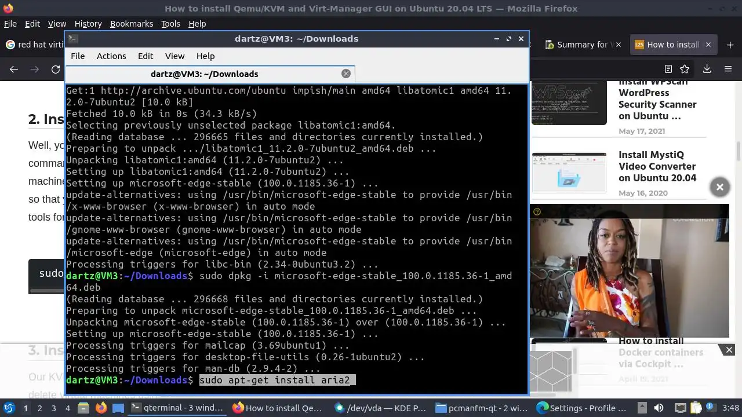Click the terminal window's title bar icon
Image resolution: width=742 pixels, height=417 pixels.
click(x=72, y=39)
